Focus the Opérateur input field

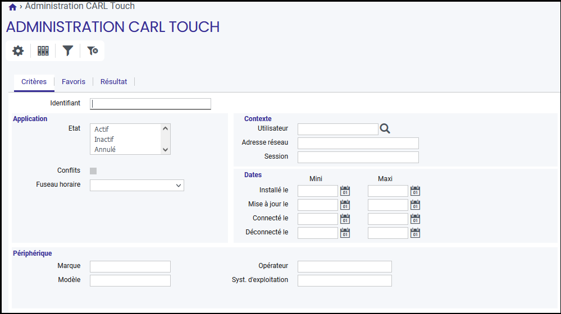coord(345,266)
